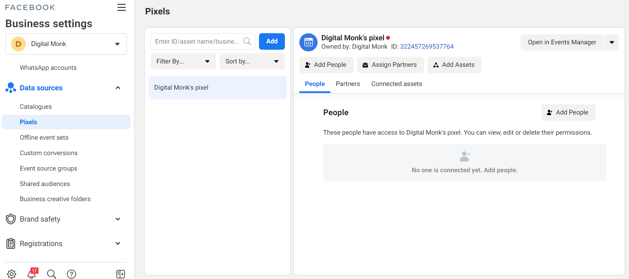This screenshot has width=629, height=279.
Task: Toggle the sidebar collapse panel icon
Action: point(120,274)
